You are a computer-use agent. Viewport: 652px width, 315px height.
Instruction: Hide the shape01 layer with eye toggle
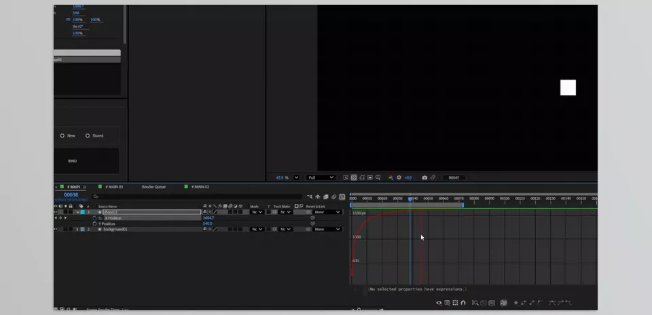(x=56, y=212)
